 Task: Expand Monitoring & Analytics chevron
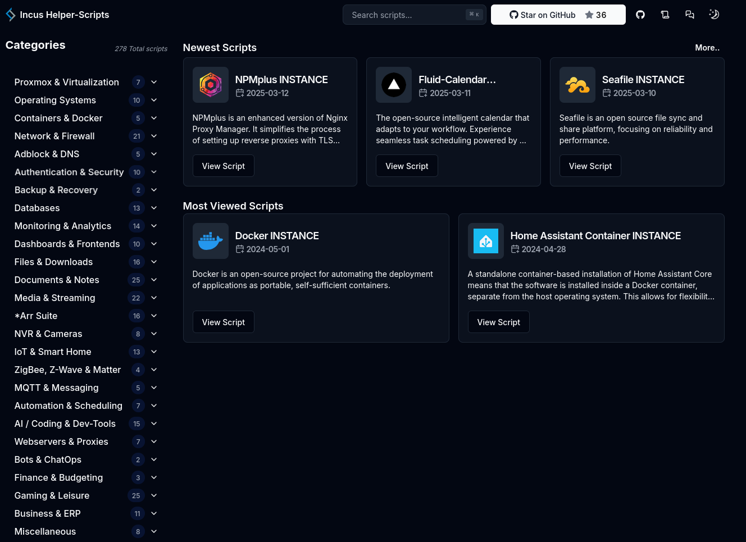[x=154, y=226]
